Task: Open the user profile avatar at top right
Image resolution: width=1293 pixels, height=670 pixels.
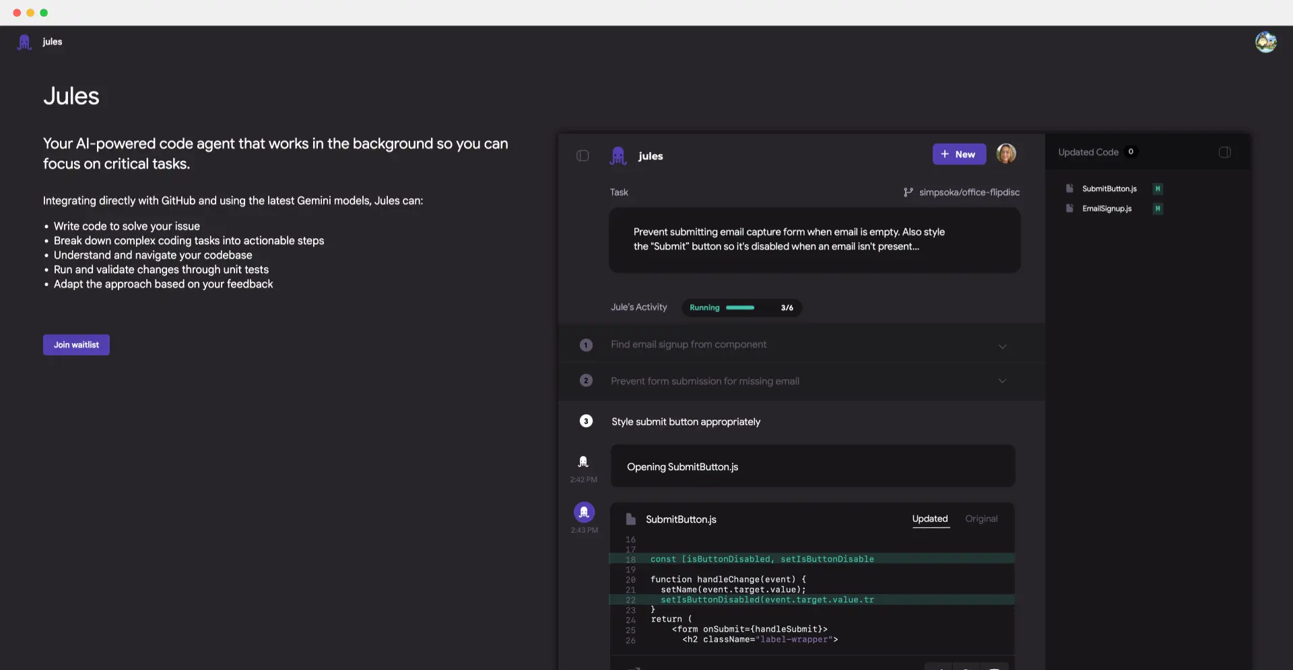Action: pos(1265,42)
